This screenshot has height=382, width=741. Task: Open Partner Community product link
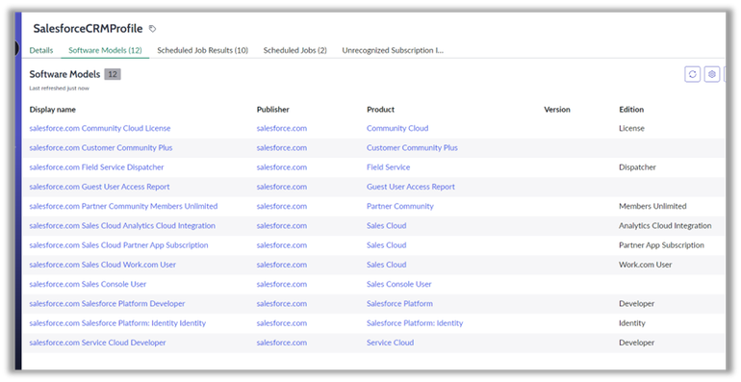pyautogui.click(x=399, y=206)
